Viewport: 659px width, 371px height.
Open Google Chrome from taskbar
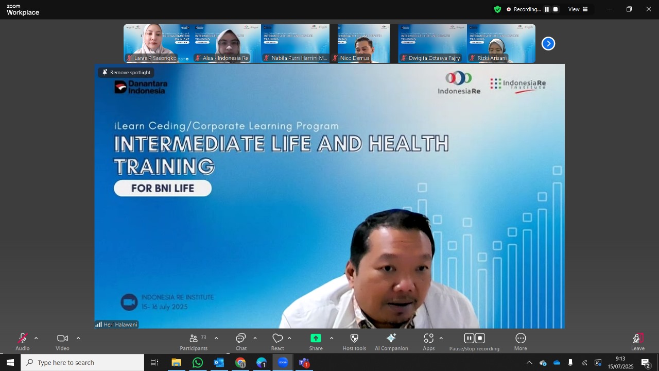click(240, 363)
